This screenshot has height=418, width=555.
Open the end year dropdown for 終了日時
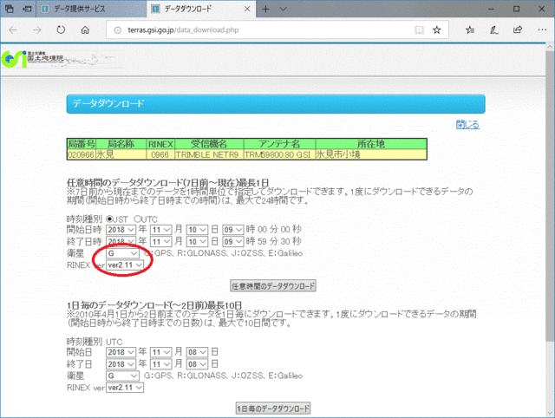click(121, 242)
